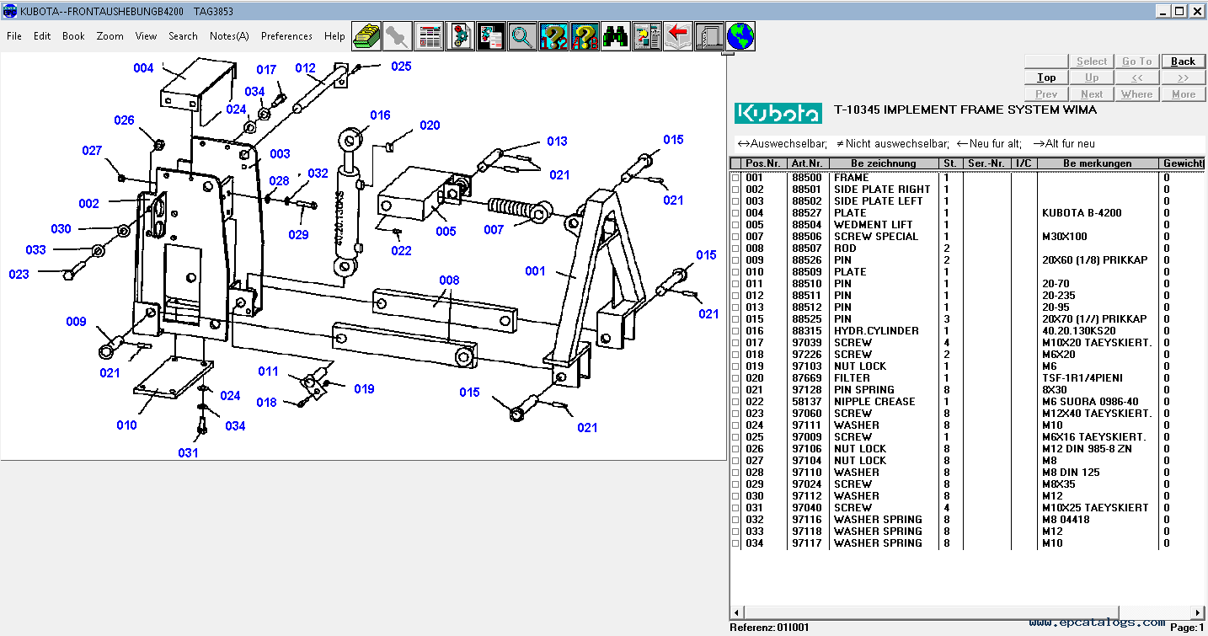The width and height of the screenshot is (1208, 636).
Task: Activate the magnifier zoom tool
Action: (x=521, y=36)
